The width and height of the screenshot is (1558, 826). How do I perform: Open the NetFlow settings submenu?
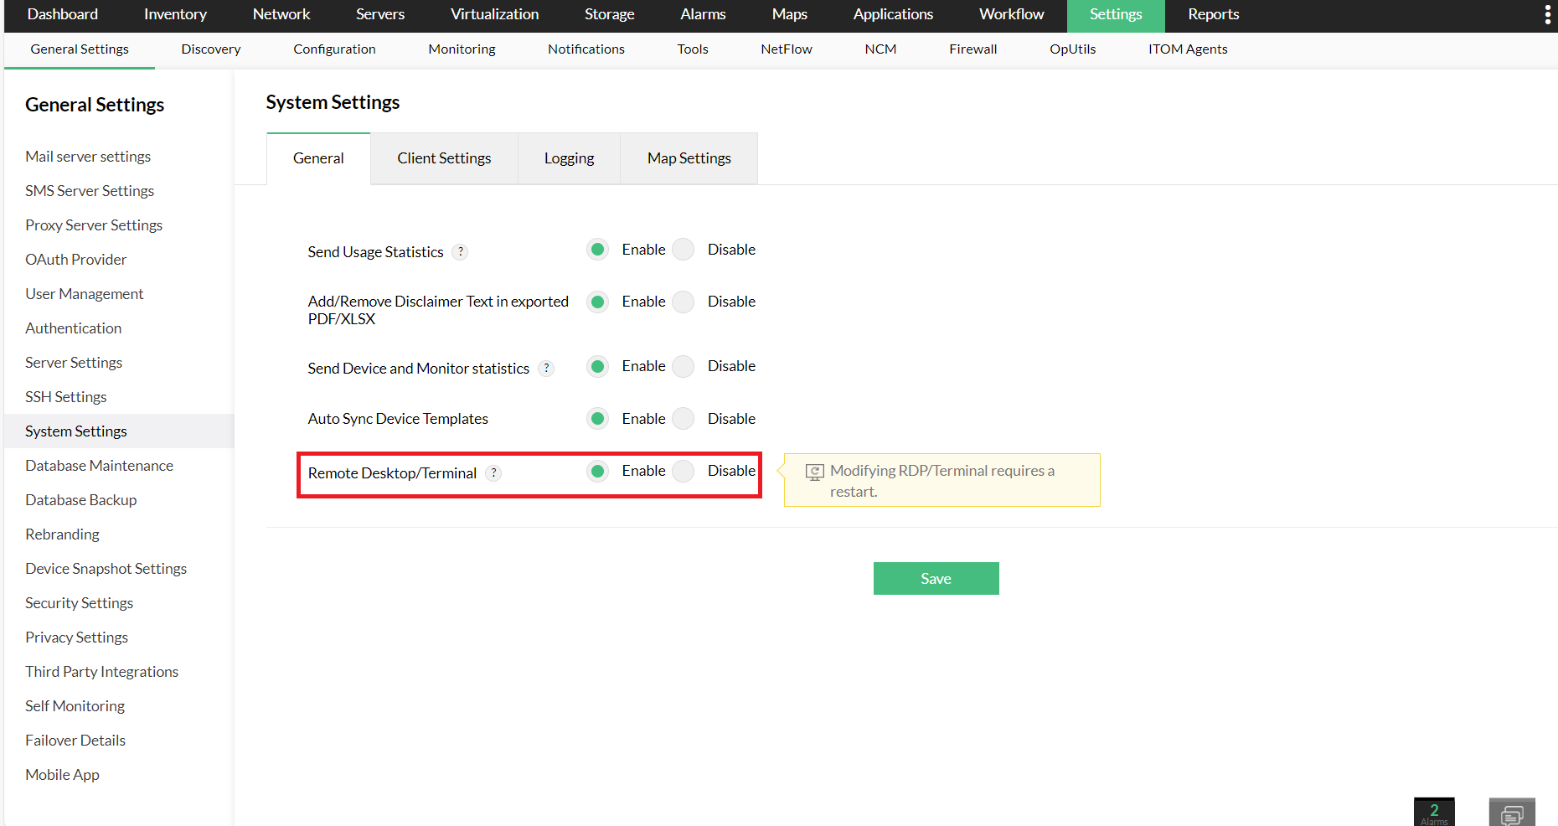(x=786, y=49)
